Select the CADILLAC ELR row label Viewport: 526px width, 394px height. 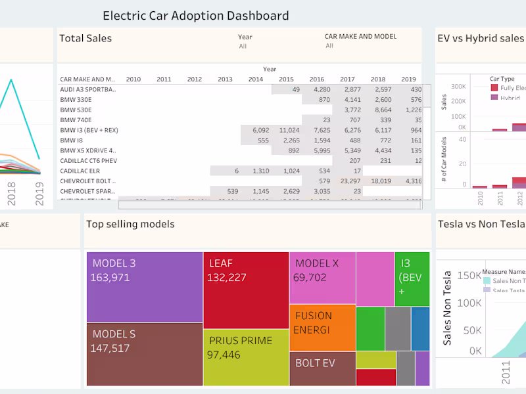point(80,171)
